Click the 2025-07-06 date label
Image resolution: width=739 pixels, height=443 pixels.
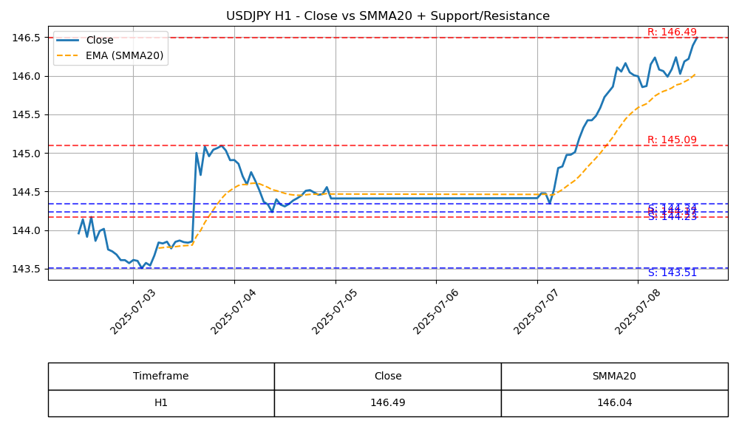tap(435, 312)
